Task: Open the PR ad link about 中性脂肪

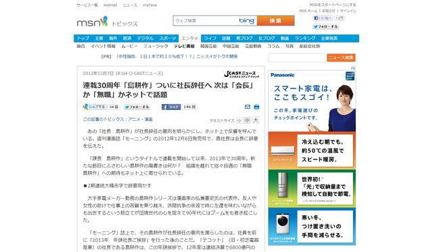Action: point(177,57)
